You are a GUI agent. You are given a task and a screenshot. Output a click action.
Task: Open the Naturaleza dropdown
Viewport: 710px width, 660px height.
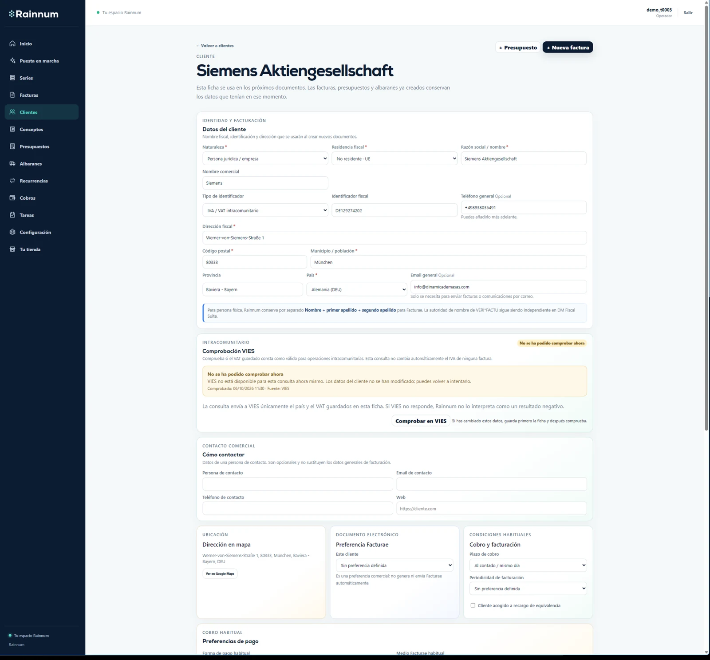[265, 158]
